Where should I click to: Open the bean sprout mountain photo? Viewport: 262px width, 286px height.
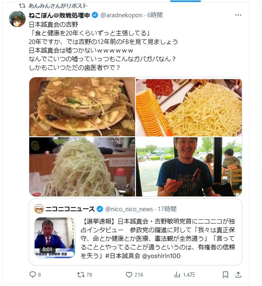(x=82, y=167)
